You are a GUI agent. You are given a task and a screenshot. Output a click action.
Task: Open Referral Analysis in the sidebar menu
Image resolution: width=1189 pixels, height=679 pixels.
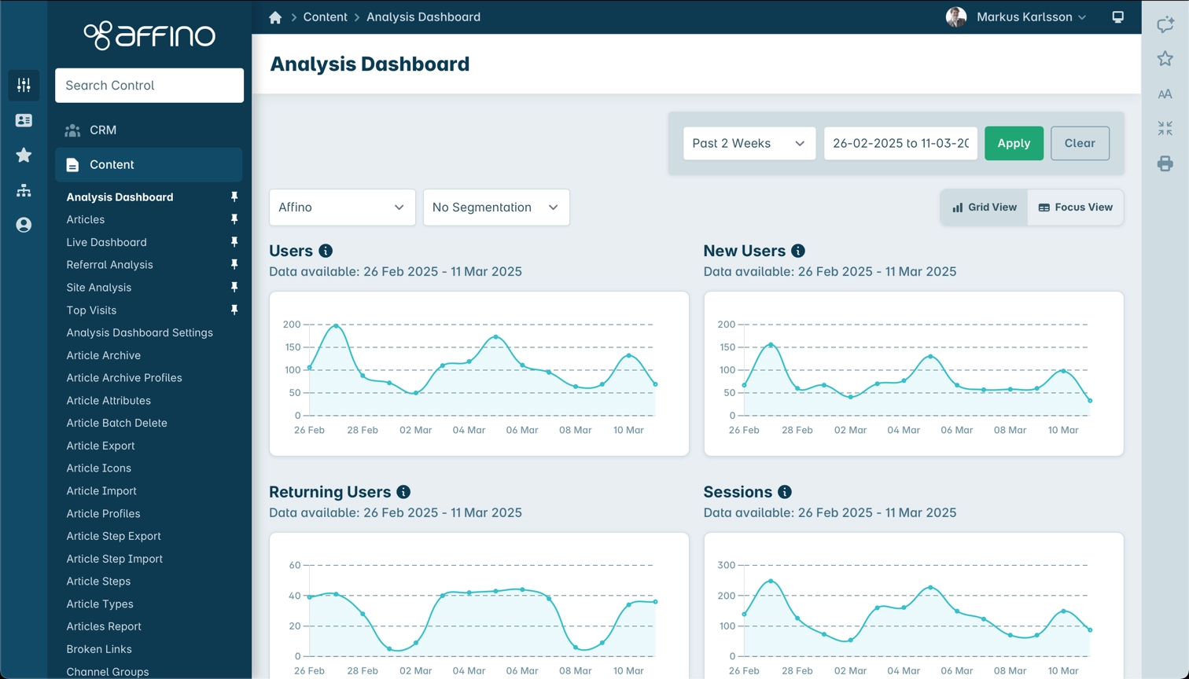point(109,265)
